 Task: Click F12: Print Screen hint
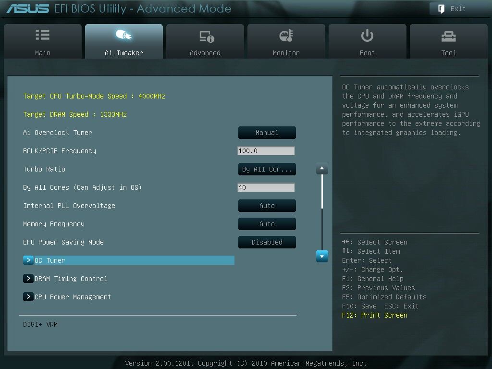click(x=375, y=315)
